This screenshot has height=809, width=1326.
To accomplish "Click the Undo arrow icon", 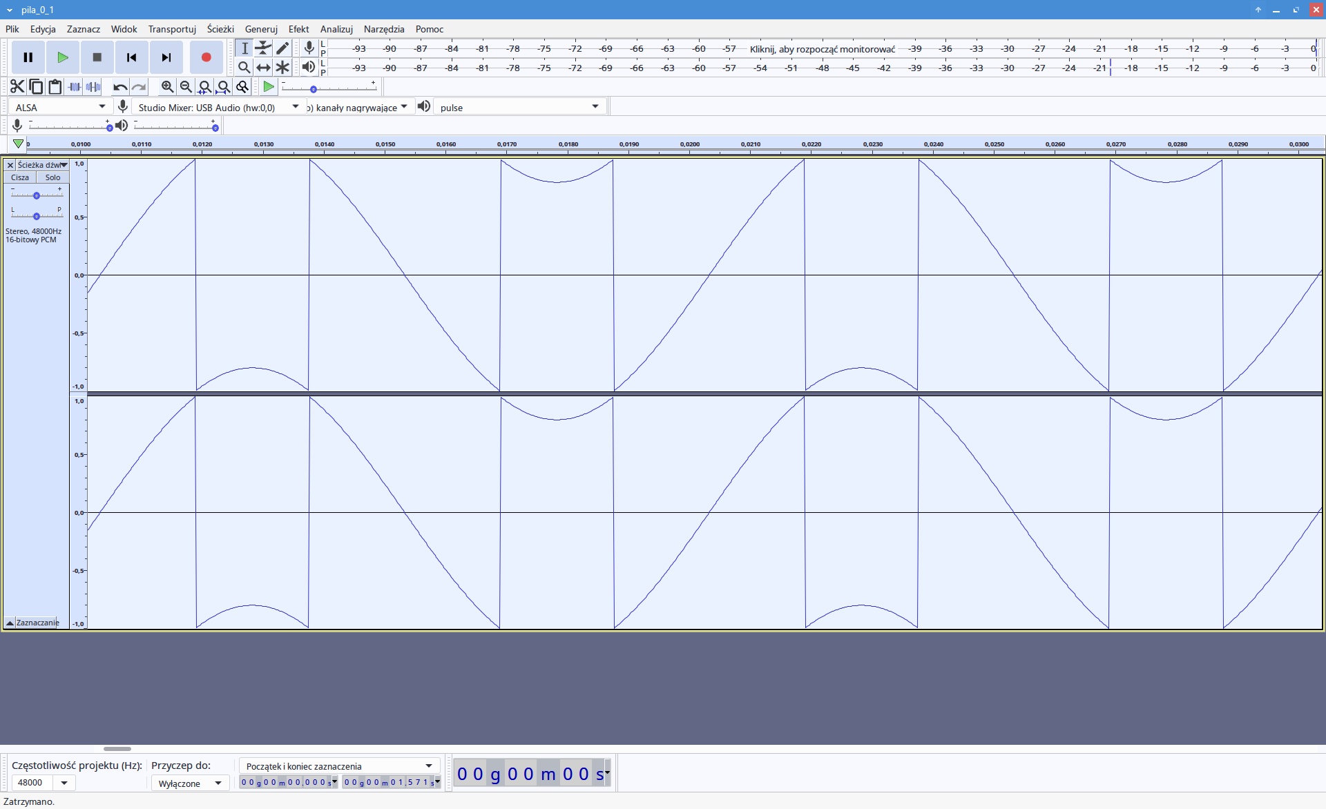I will coord(120,87).
